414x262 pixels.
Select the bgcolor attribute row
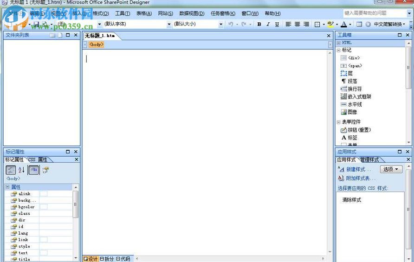point(39,207)
